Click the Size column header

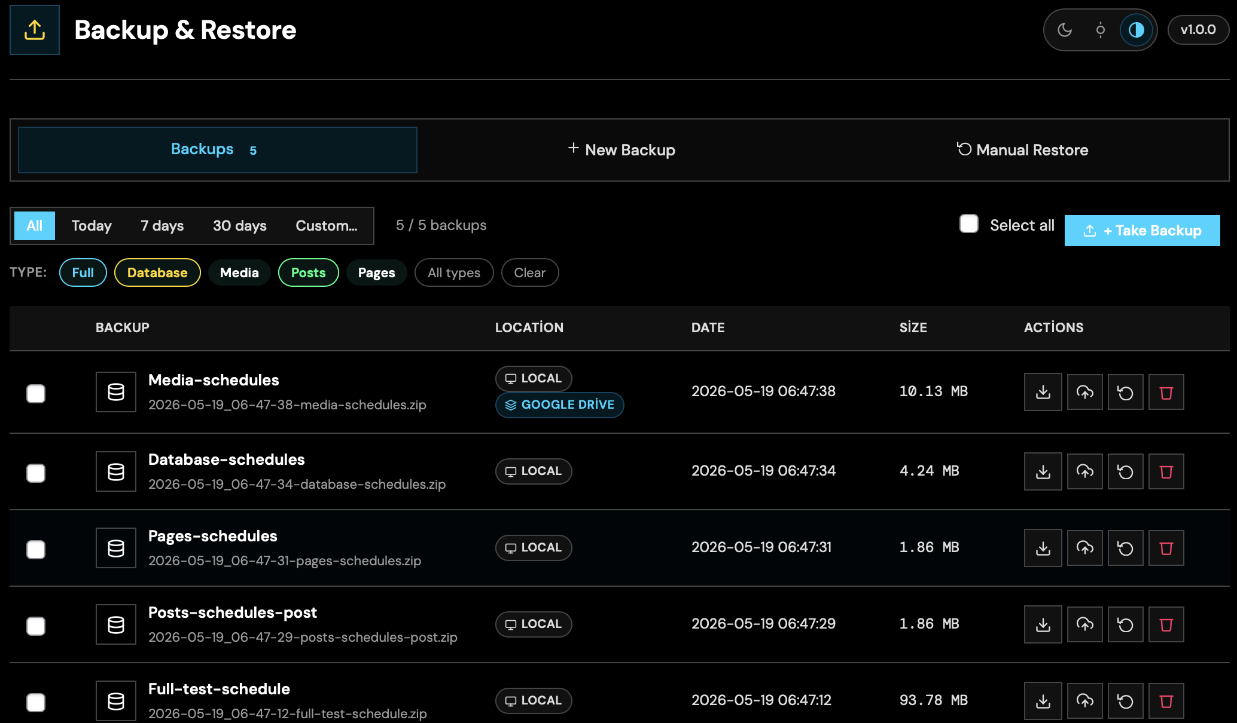913,327
